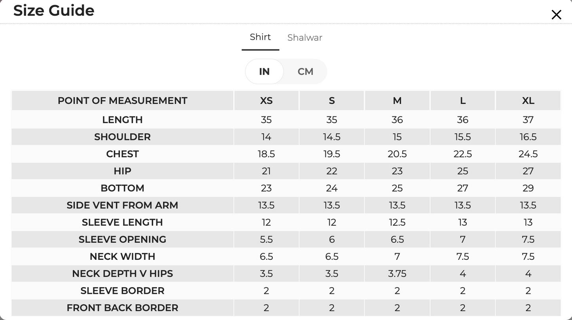Select the CHEST row label
The height and width of the screenshot is (320, 572).
(x=122, y=154)
